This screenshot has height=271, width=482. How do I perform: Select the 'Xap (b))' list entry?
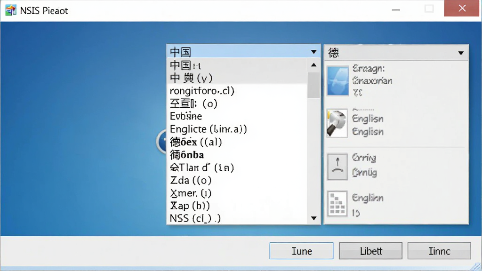coord(237,206)
